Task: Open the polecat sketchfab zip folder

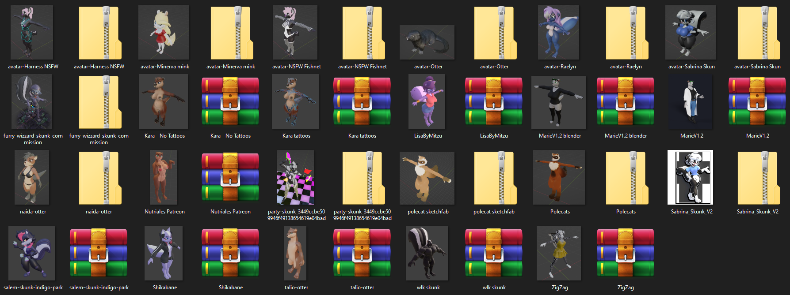Action: point(494,178)
